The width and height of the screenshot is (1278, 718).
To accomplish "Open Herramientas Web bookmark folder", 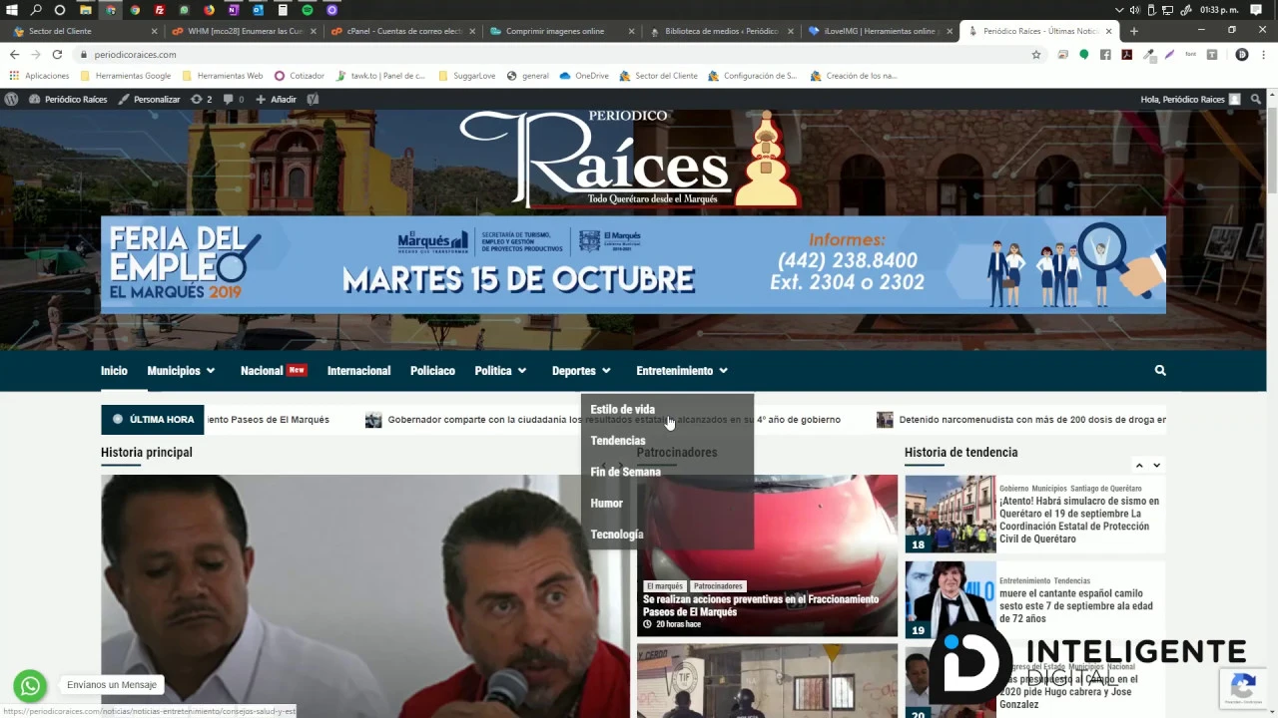I will click(x=223, y=76).
